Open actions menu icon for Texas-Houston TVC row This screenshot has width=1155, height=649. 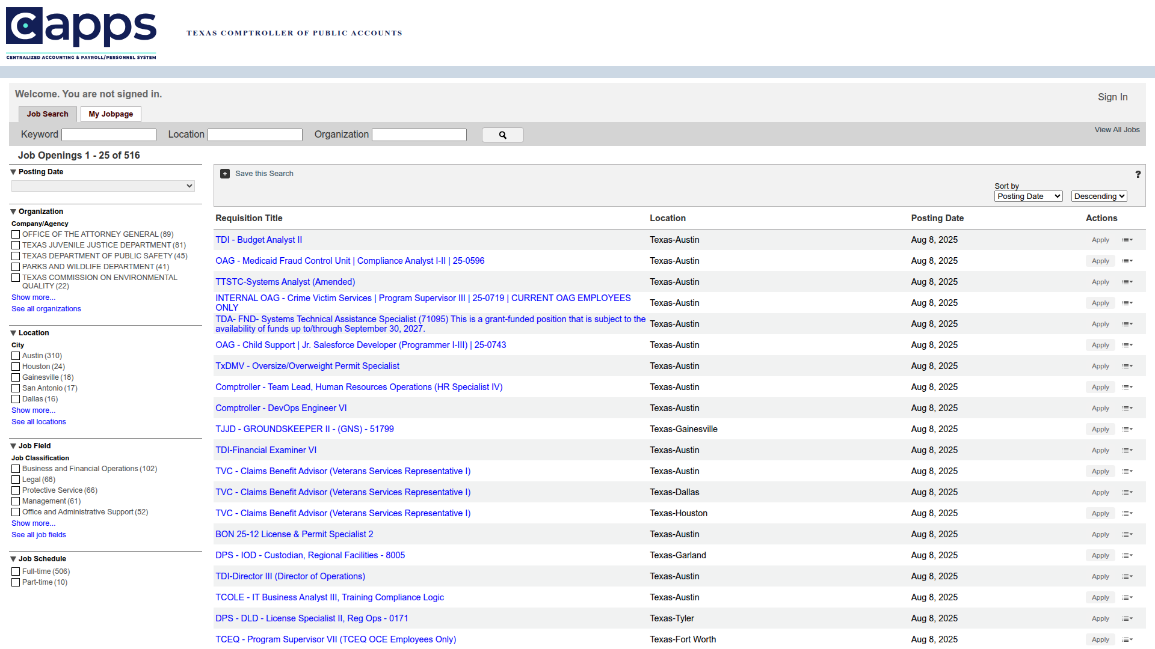(1127, 514)
